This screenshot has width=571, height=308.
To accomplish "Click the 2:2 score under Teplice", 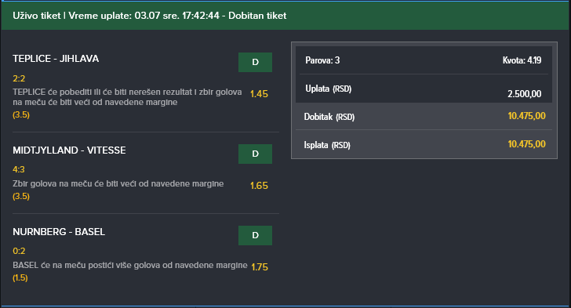I will [19, 78].
